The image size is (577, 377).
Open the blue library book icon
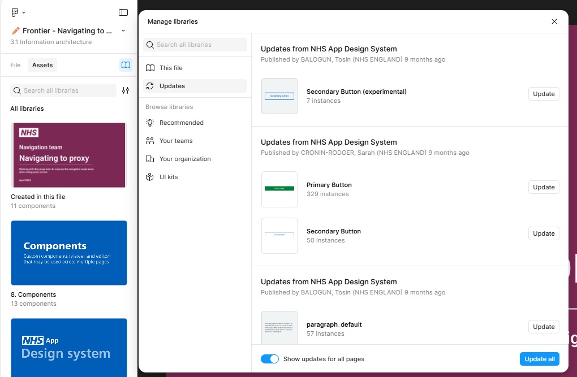point(126,64)
